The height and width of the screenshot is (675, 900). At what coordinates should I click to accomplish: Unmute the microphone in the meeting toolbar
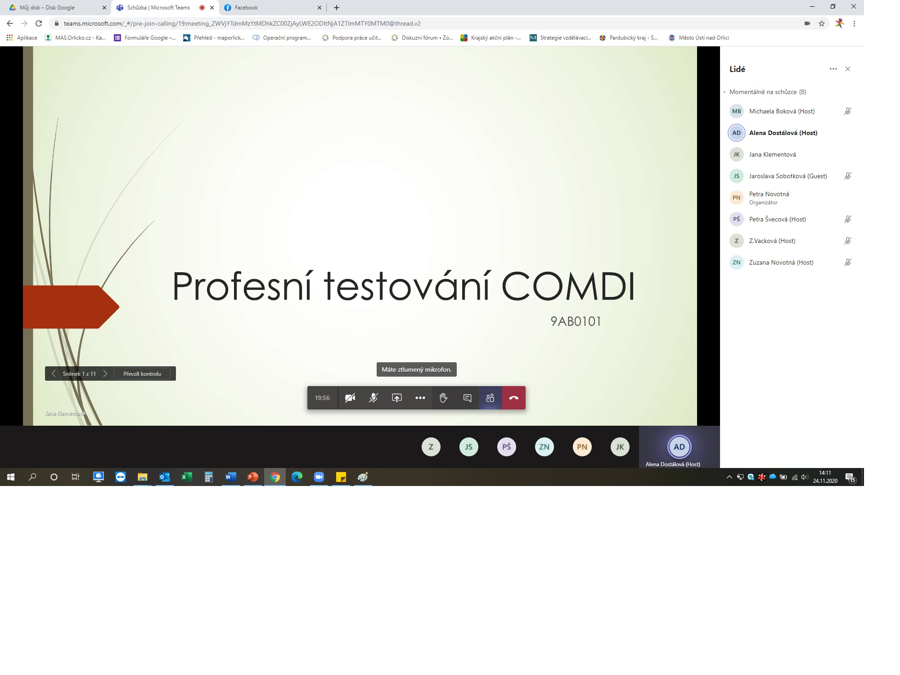click(373, 398)
